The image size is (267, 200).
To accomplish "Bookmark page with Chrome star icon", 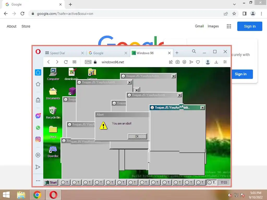I will pos(234,14).
